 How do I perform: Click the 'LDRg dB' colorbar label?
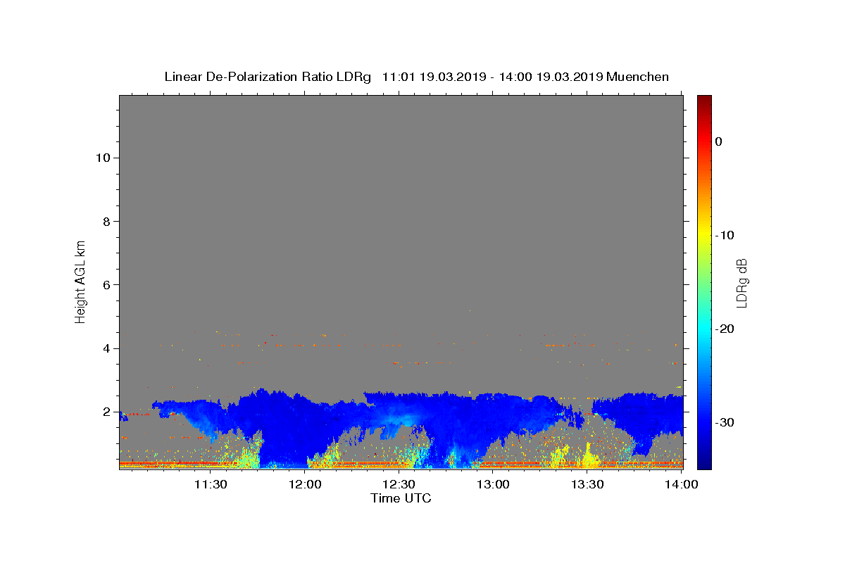point(741,283)
